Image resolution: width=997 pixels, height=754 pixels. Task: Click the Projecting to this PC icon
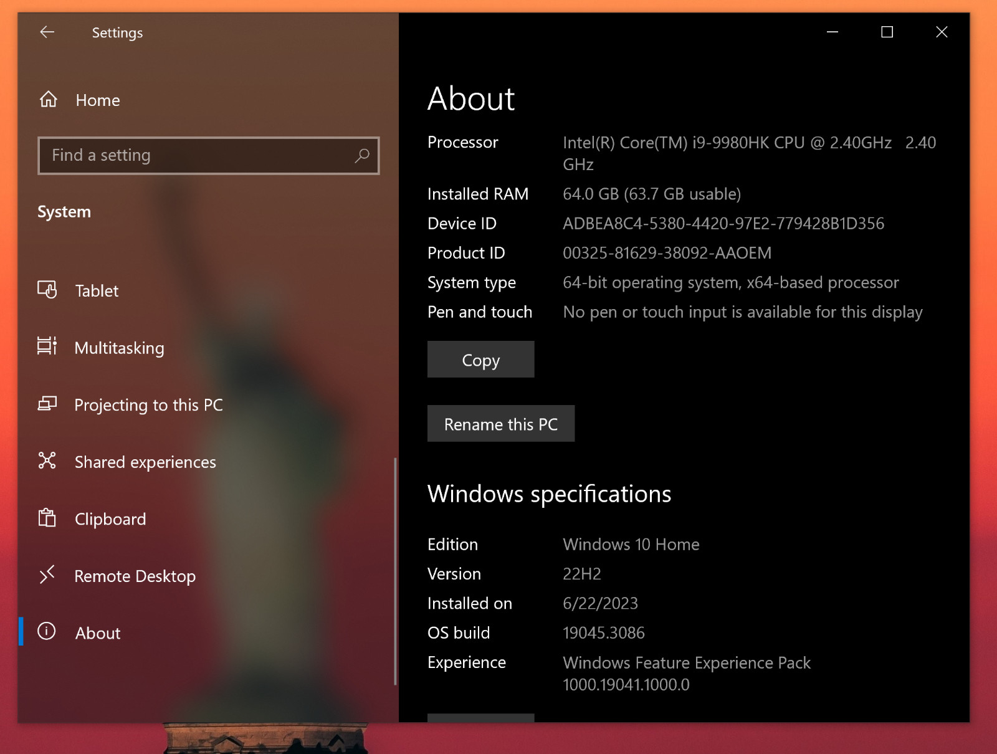coord(47,404)
